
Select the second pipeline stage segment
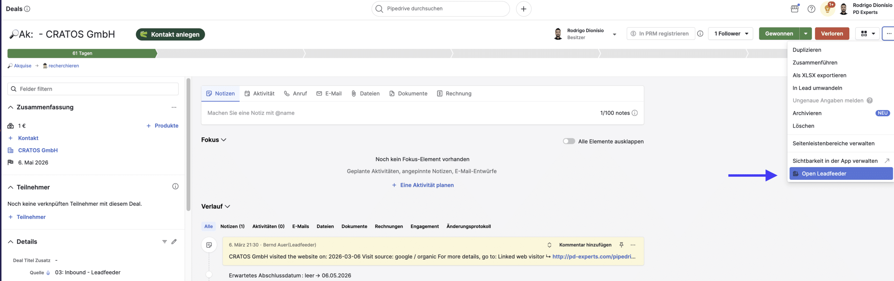(231, 53)
